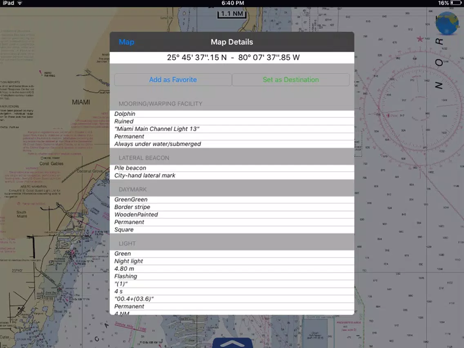The image size is (464, 348).
Task: Tap the 1.1 NM scale indicator
Action: (232, 14)
